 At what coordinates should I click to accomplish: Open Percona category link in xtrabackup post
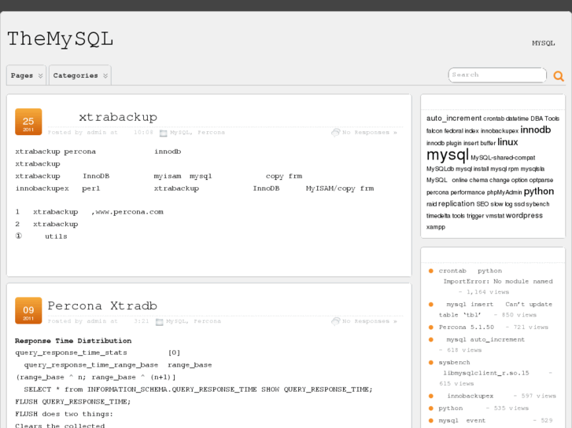[211, 132]
